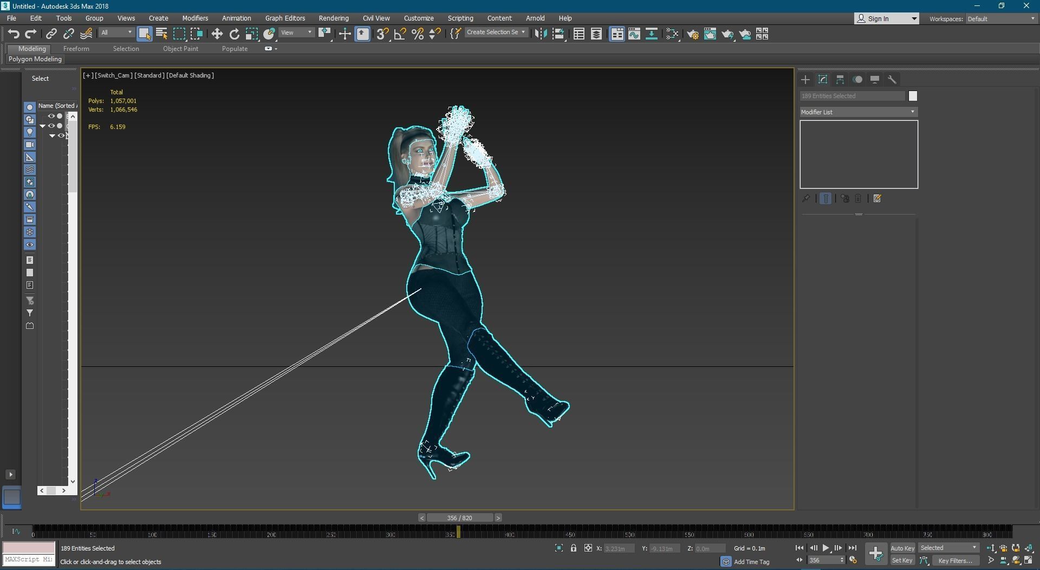Activate the Select and Rotate tool
1040x570 pixels.
(234, 34)
